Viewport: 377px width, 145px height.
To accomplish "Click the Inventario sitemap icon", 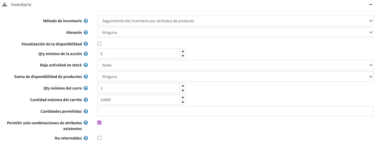I will point(5,5).
